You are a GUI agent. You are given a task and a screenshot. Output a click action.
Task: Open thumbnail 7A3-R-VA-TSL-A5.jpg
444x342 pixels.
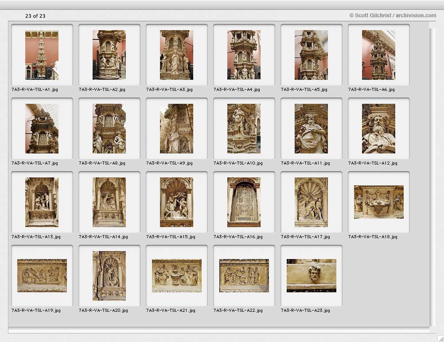click(311, 55)
